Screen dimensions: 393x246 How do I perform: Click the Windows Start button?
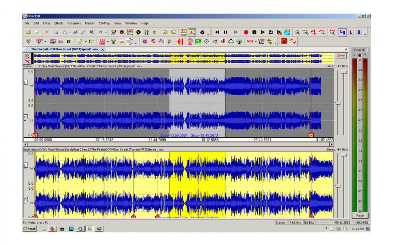[29, 229]
